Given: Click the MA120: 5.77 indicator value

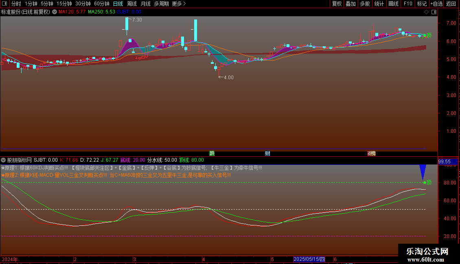Looking at the screenshot, I should click(72, 12).
